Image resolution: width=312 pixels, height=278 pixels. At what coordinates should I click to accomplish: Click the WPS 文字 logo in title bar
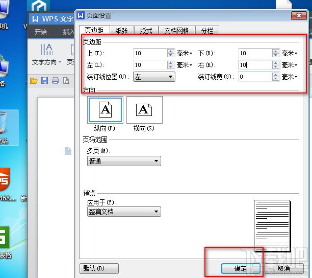coord(35,19)
